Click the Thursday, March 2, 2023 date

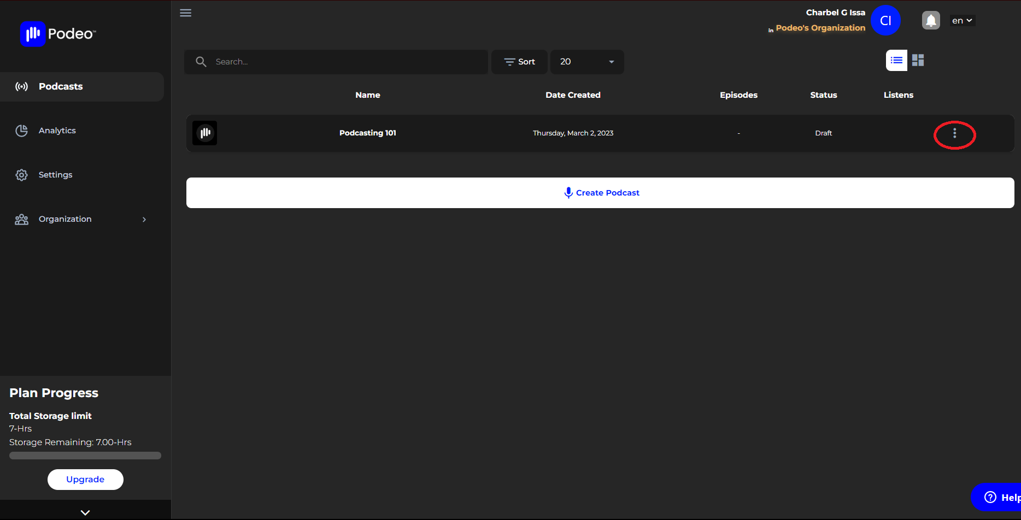coord(573,133)
